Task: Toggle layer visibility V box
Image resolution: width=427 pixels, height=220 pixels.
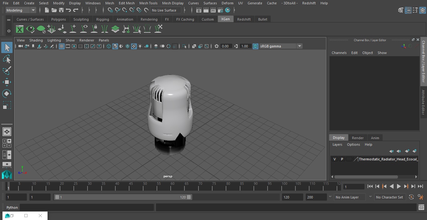Action: click(x=334, y=159)
